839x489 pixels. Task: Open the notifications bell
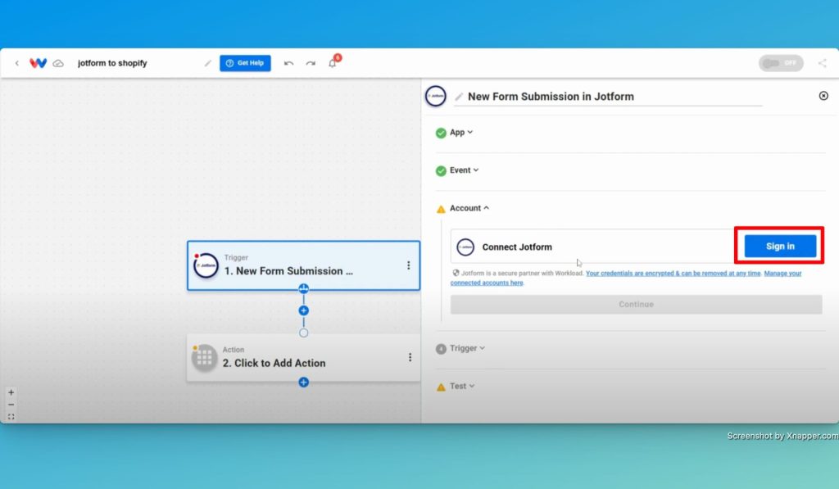(x=333, y=63)
